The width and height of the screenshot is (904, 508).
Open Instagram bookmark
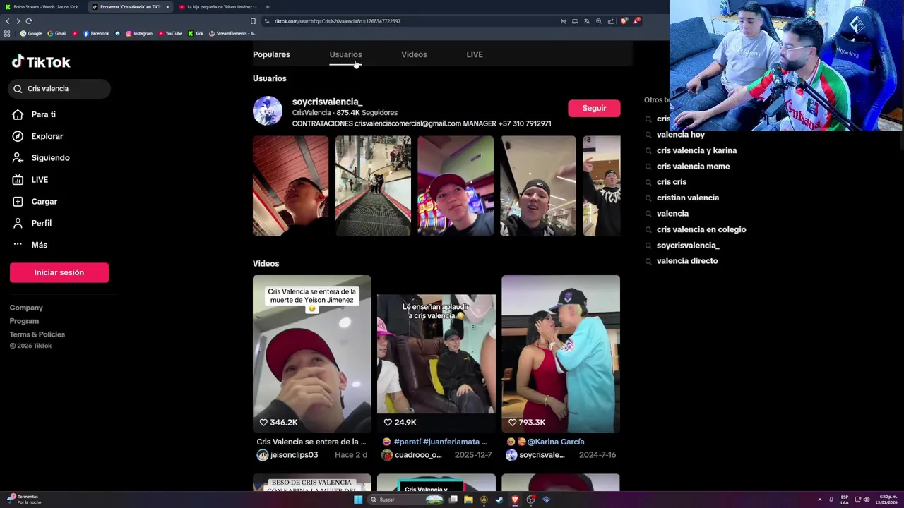[x=138, y=33]
